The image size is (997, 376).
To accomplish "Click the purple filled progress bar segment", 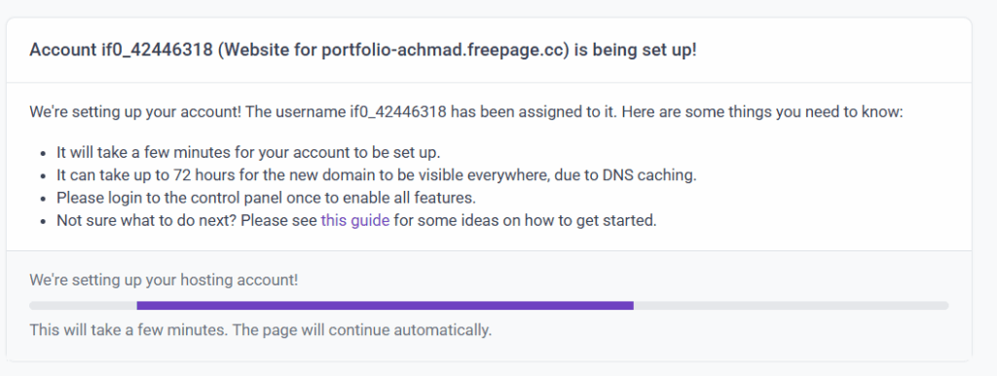I will point(386,306).
